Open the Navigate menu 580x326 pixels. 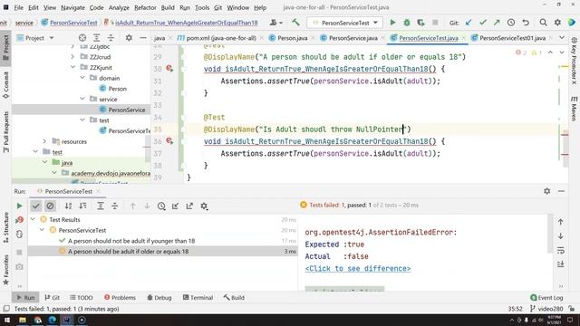point(72,7)
